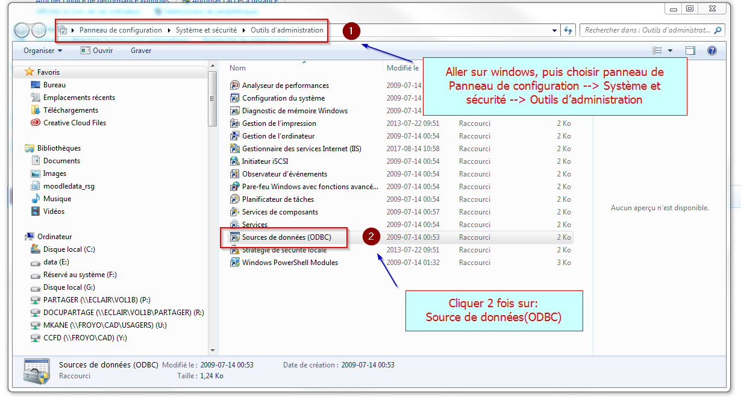This screenshot has height=403, width=741.
Task: Open the Organiser dropdown menu
Action: 43,51
